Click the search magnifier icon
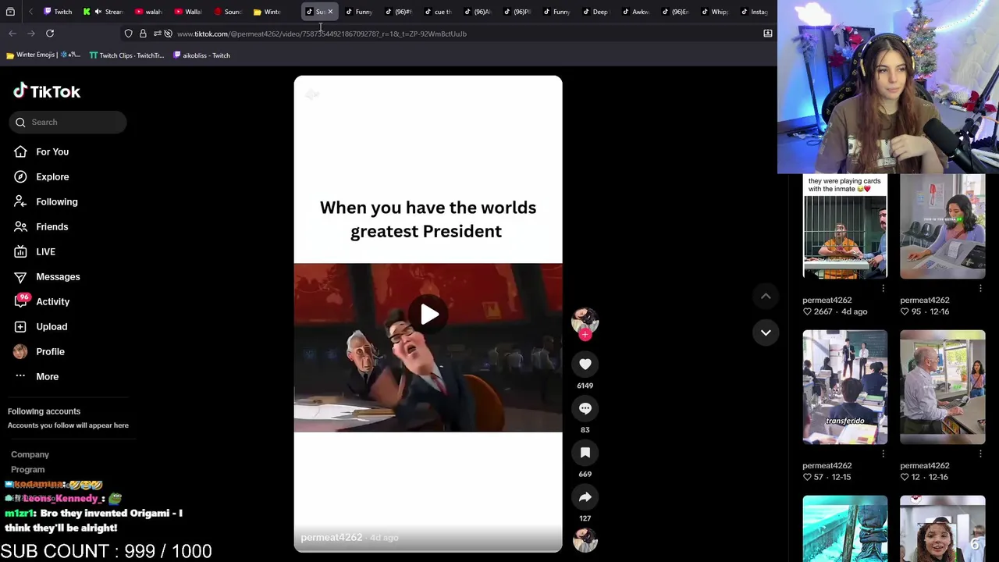Viewport: 999px width, 562px height. tap(21, 123)
